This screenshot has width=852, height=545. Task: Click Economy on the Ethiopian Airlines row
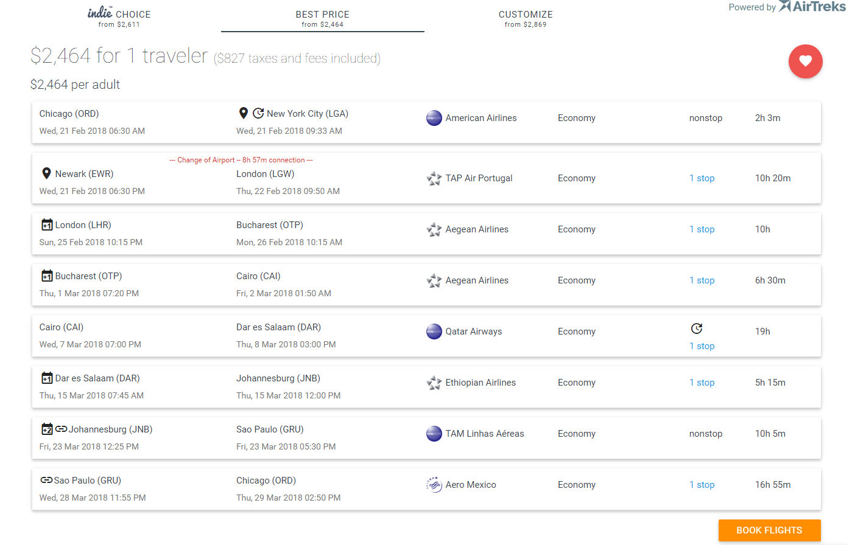click(x=576, y=383)
